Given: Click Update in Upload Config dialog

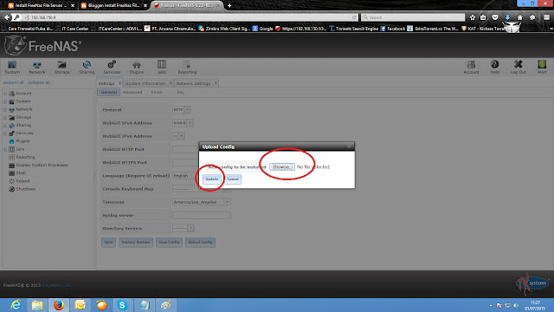Looking at the screenshot, I should click(212, 179).
